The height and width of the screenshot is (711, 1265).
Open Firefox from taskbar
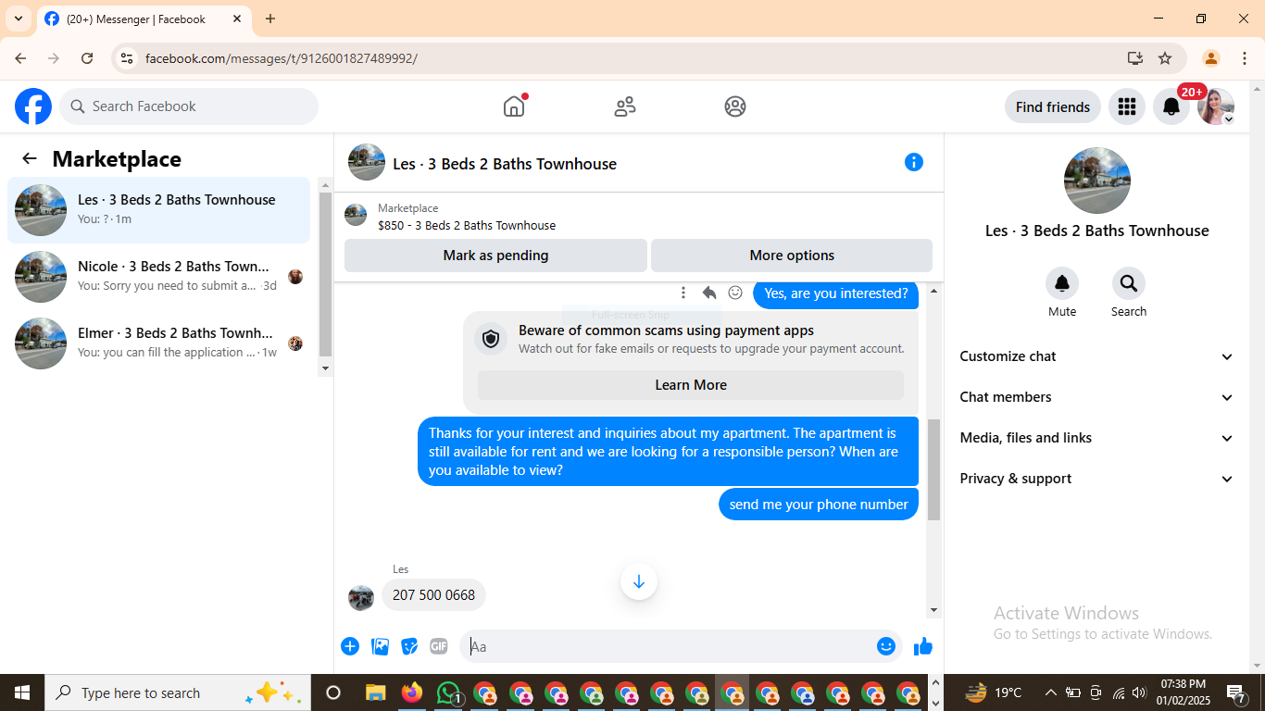[x=412, y=692]
